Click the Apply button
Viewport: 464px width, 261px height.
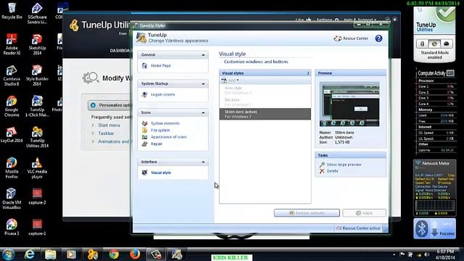364,212
